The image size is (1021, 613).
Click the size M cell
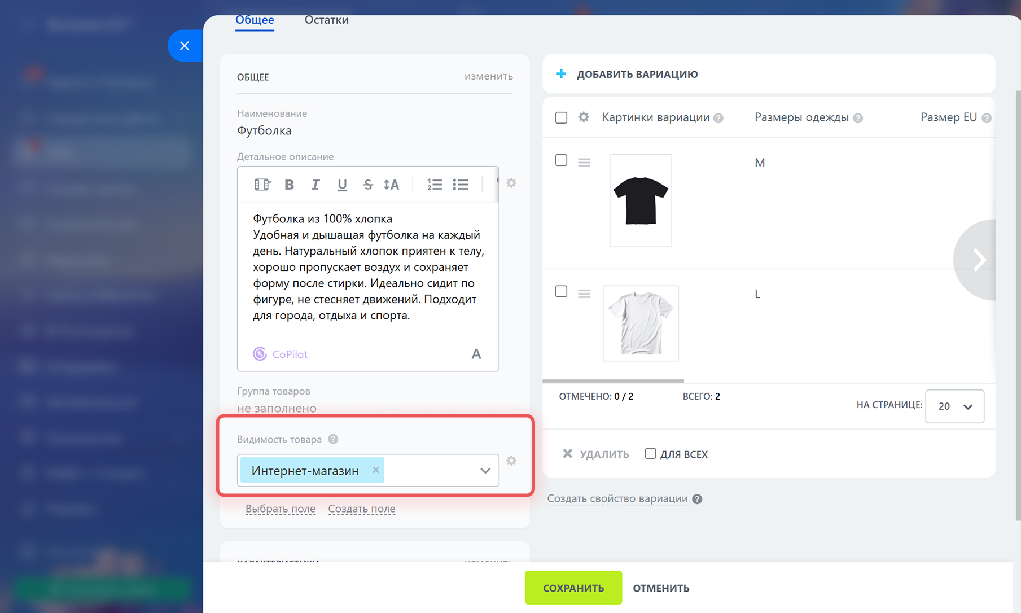click(760, 163)
